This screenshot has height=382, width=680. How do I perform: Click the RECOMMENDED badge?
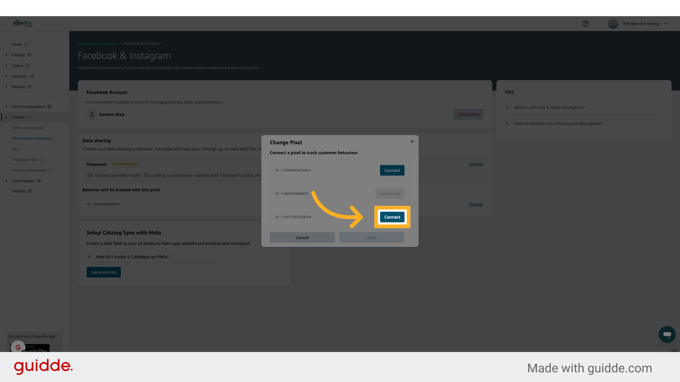(x=125, y=164)
